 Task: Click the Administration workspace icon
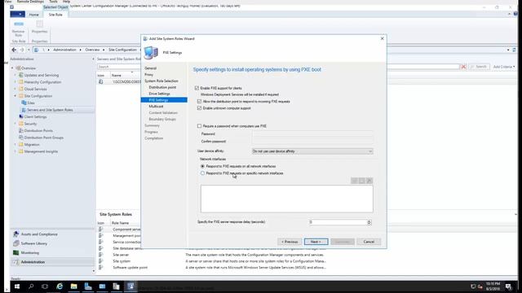pyautogui.click(x=15, y=262)
